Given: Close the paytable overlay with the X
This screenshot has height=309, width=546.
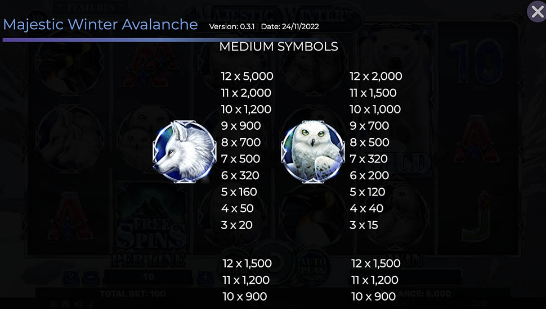Looking at the screenshot, I should click(x=537, y=12).
